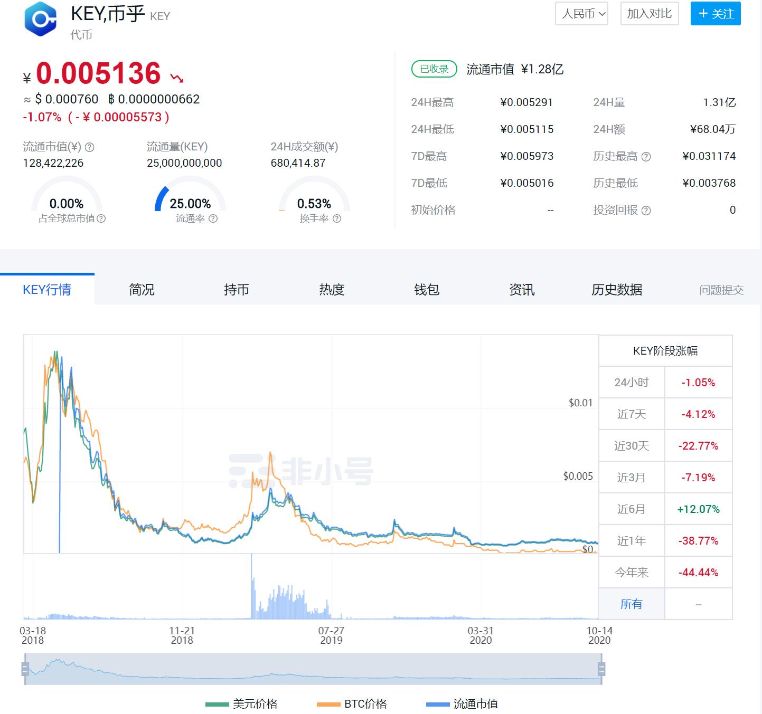The height and width of the screenshot is (714, 762).
Task: Select the 近3月 range row
Action: (665, 477)
